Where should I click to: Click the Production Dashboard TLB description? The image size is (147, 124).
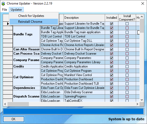point(84,84)
